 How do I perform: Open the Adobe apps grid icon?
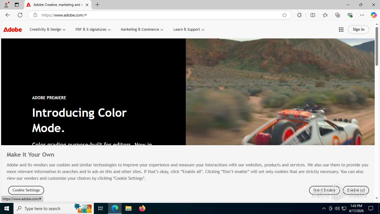pyautogui.click(x=341, y=30)
